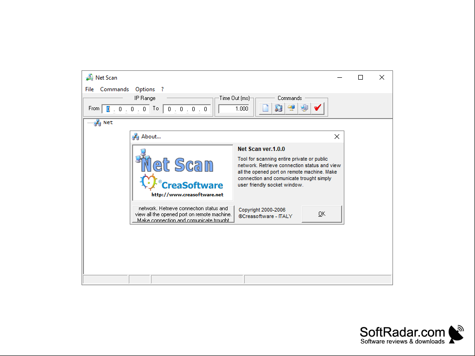Click the CreaSoftware heart logo

148,181
